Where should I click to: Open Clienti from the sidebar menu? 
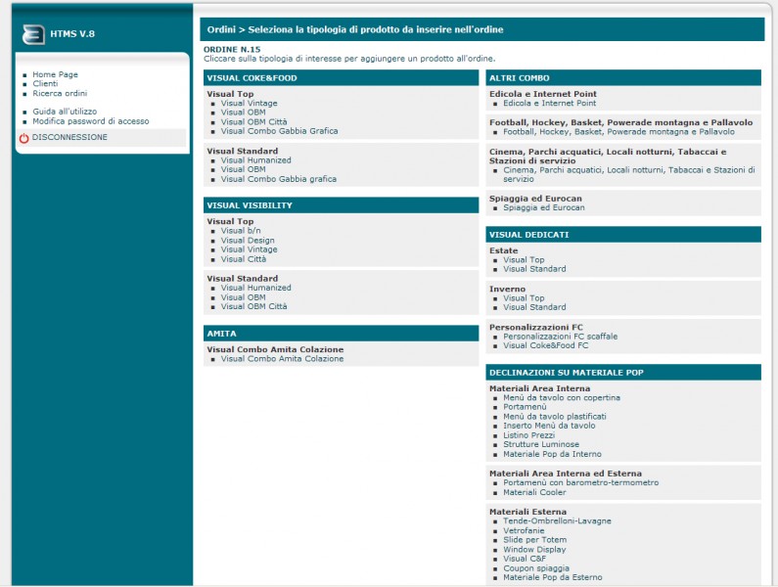coord(45,84)
